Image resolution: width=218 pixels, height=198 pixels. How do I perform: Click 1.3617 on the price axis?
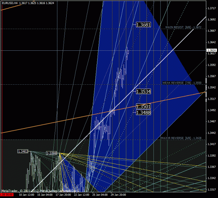point(212,54)
